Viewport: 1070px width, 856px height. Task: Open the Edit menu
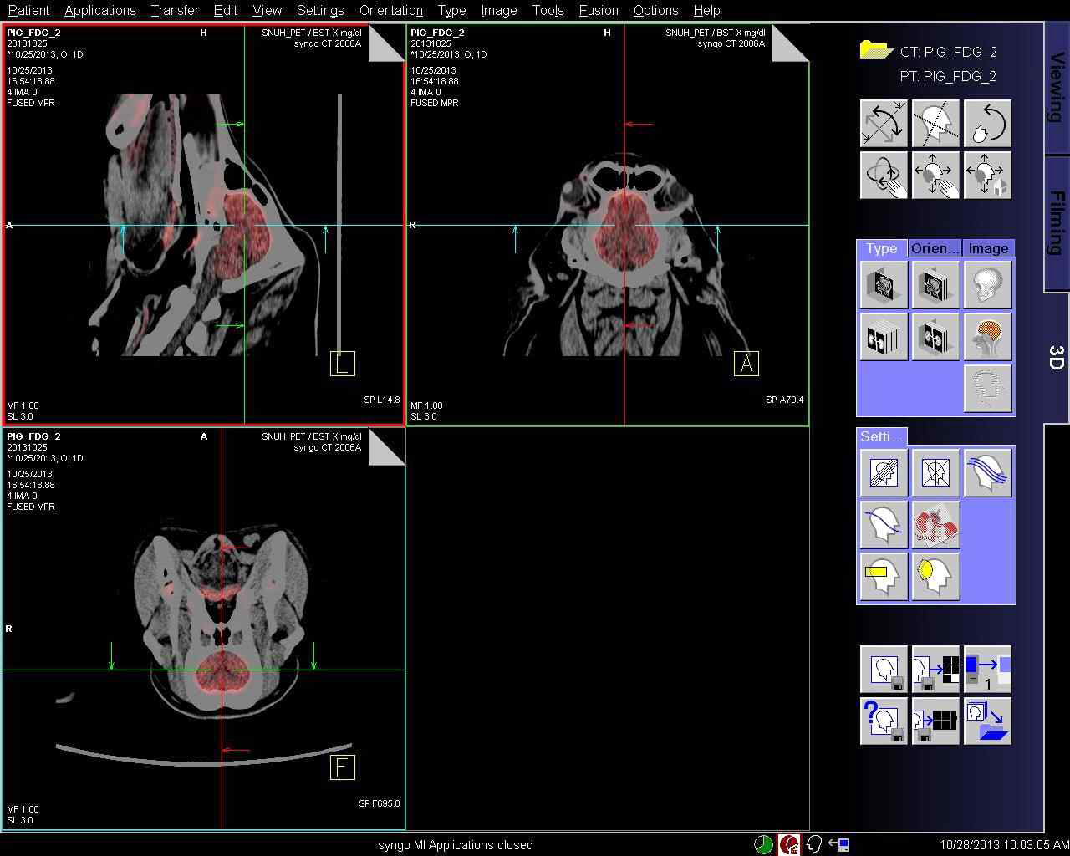pos(226,10)
